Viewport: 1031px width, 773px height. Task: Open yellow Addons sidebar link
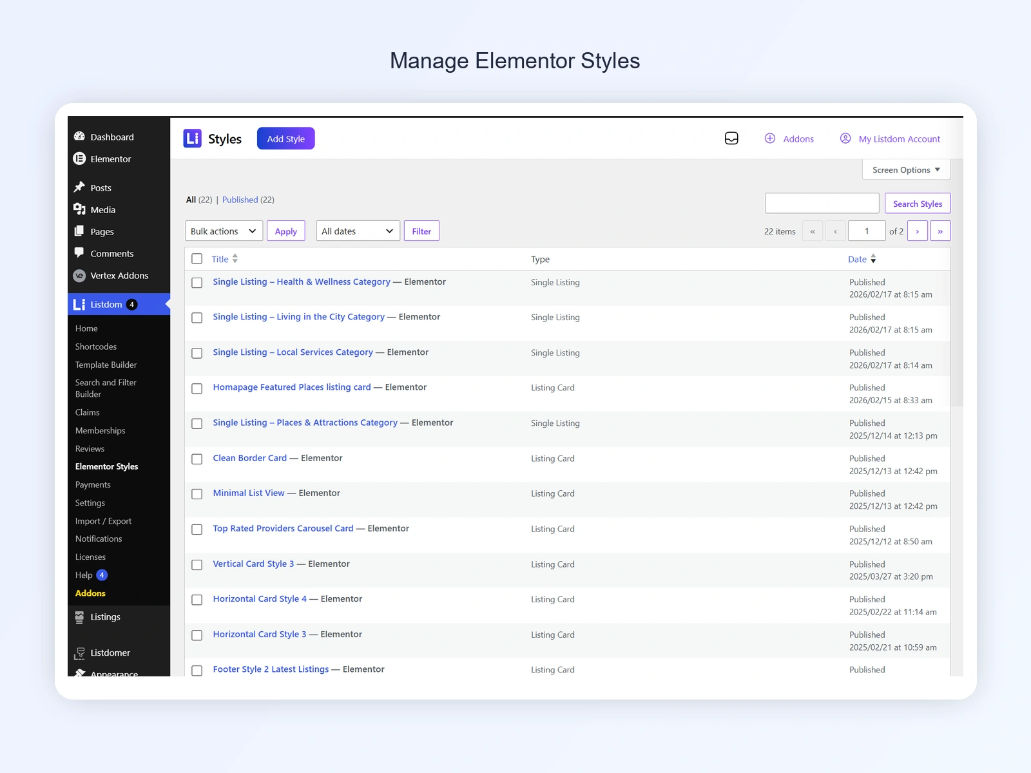click(90, 593)
